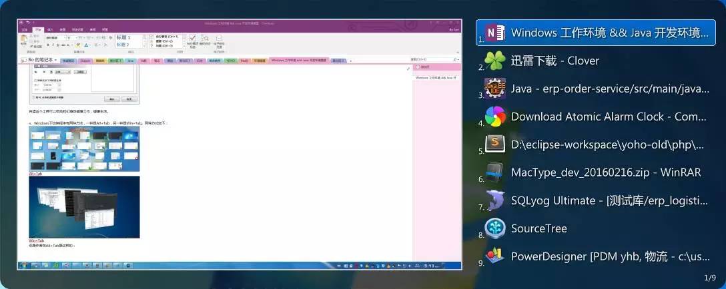The image size is (726, 289).
Task: Expand the search scope dropdown next to magnifier
Action: 459,60
